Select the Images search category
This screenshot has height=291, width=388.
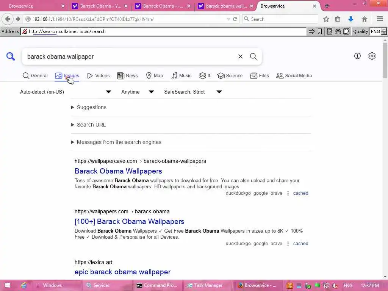tap(67, 76)
